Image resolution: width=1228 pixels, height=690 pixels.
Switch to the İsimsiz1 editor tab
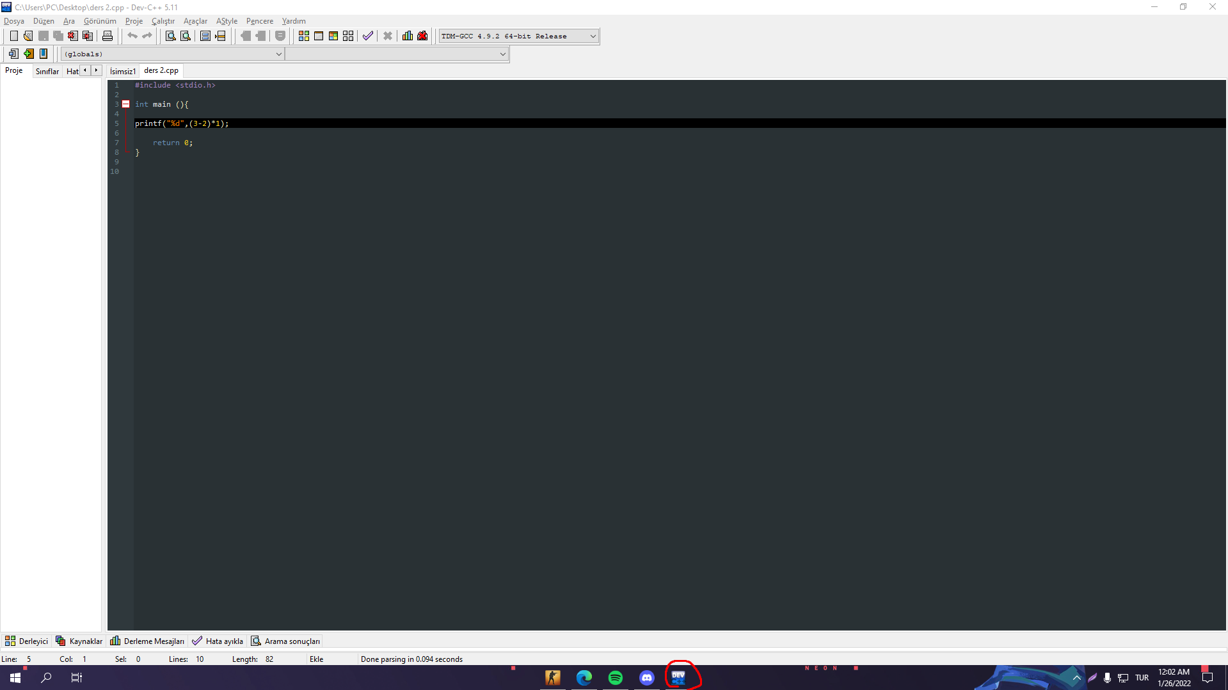pyautogui.click(x=123, y=71)
